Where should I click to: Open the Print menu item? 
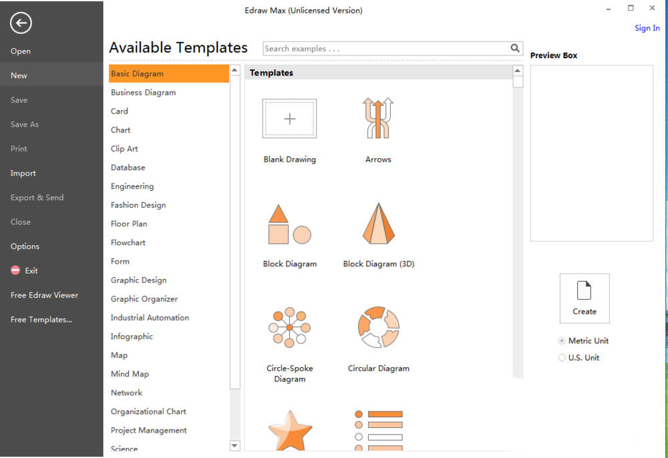[51, 149]
